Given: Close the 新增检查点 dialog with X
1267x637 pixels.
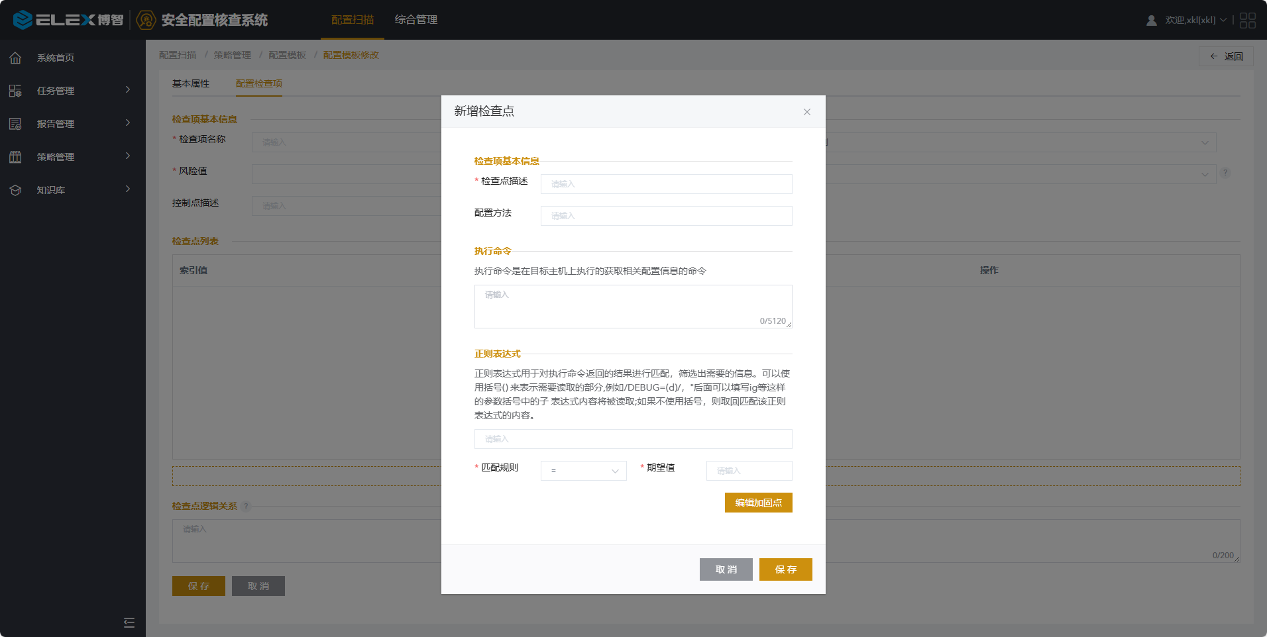Looking at the screenshot, I should pyautogui.click(x=806, y=112).
